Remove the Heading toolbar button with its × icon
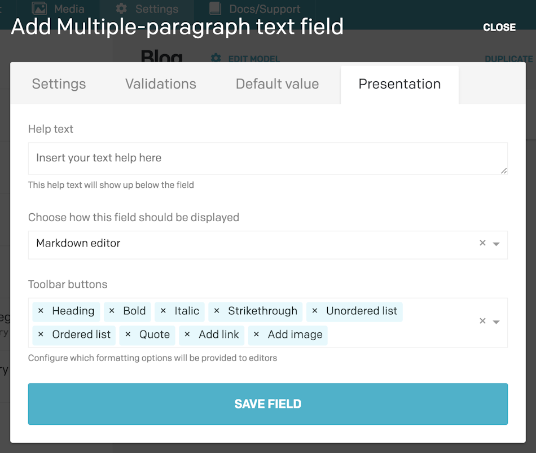 click(41, 311)
